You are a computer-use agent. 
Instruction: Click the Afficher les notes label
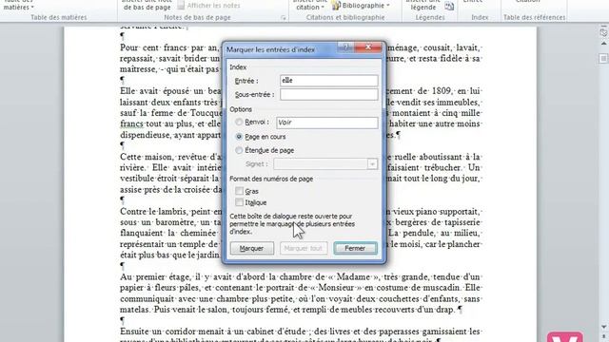213,6
